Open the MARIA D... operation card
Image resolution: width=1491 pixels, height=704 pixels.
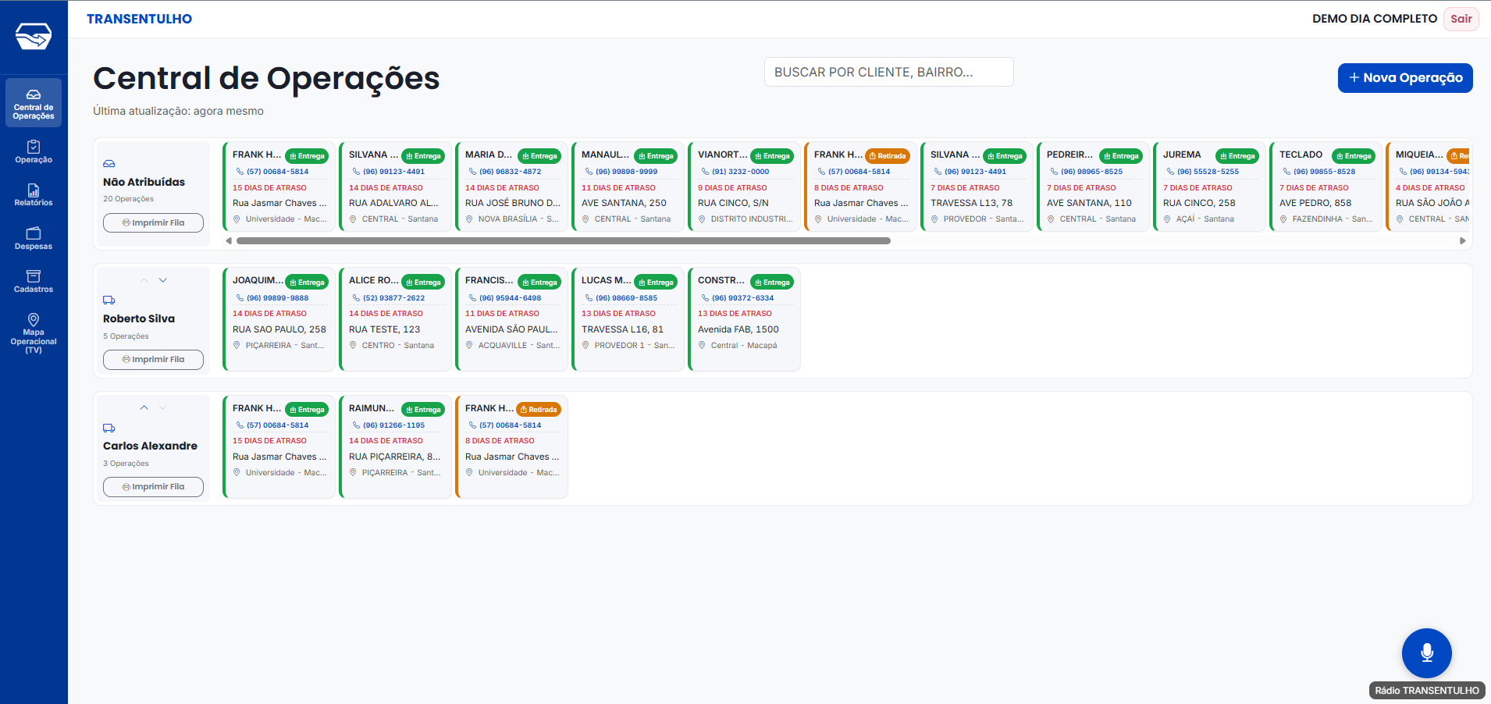tap(512, 187)
